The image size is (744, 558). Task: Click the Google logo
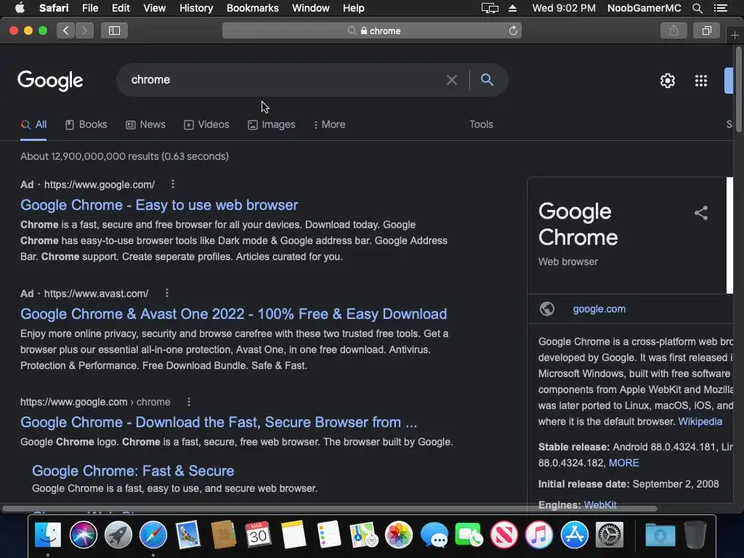[50, 81]
